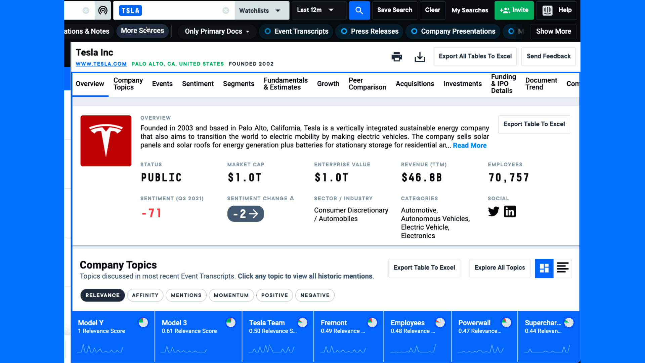Clear the TSLA ticker field

point(226,10)
